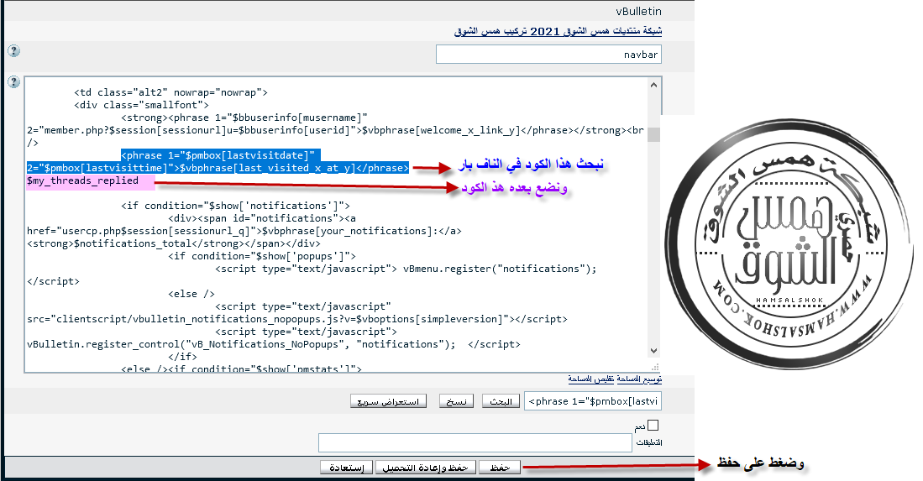Click the إستعادة restore button
The image size is (923, 481).
coord(347,467)
